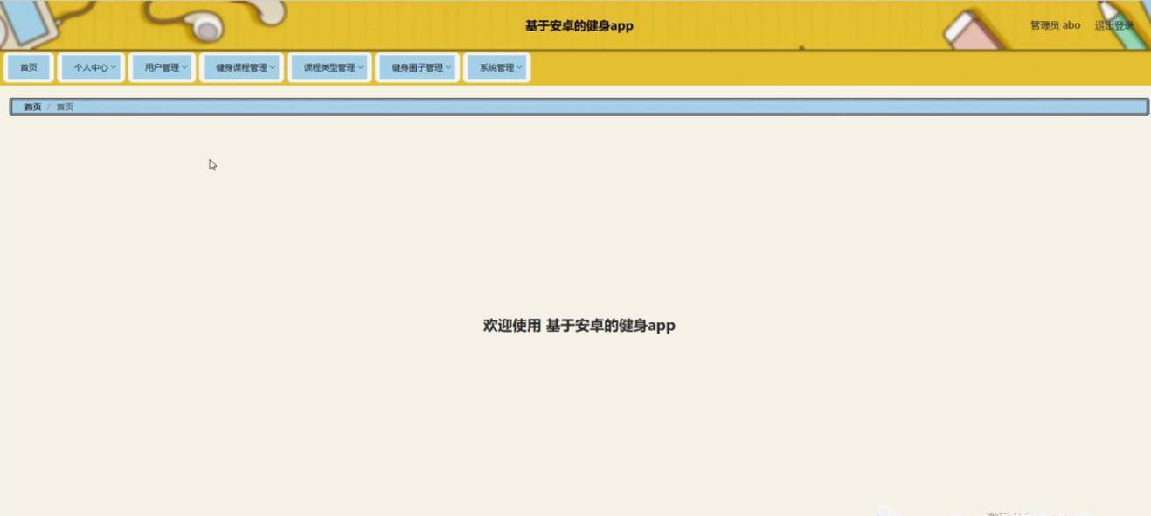The height and width of the screenshot is (516, 1151).
Task: Open fitness course management from navbar
Action: point(240,67)
